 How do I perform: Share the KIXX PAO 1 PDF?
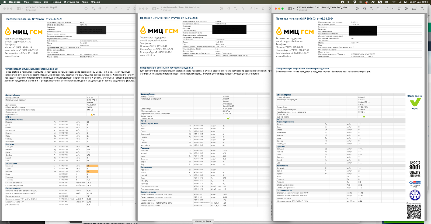pos(107,9)
